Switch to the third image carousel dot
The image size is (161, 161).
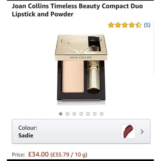[x=74, y=114]
